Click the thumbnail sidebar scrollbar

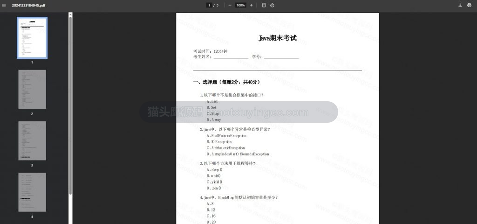pyautogui.click(x=70, y=105)
